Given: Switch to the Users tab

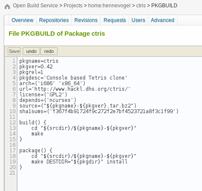Looking at the screenshot, I should pos(138,20).
